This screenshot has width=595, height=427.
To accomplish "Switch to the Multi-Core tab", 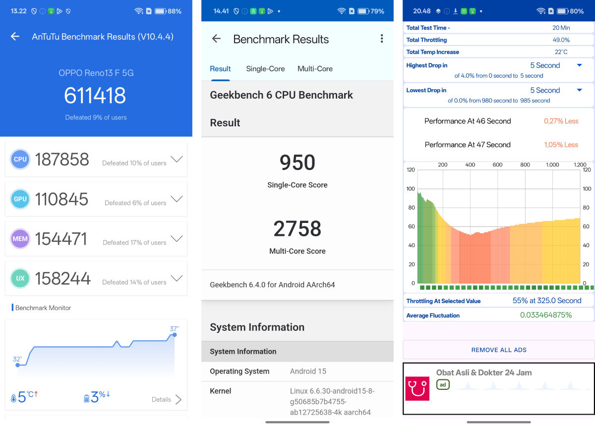I will [x=315, y=69].
